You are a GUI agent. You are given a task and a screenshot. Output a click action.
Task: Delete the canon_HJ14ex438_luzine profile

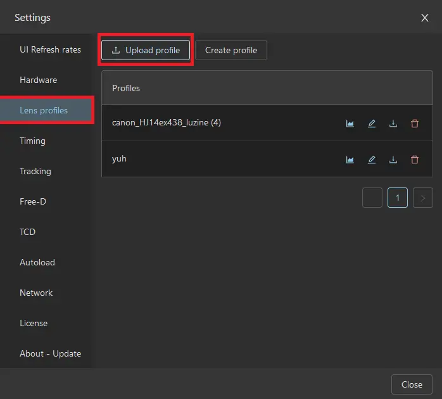click(x=415, y=123)
